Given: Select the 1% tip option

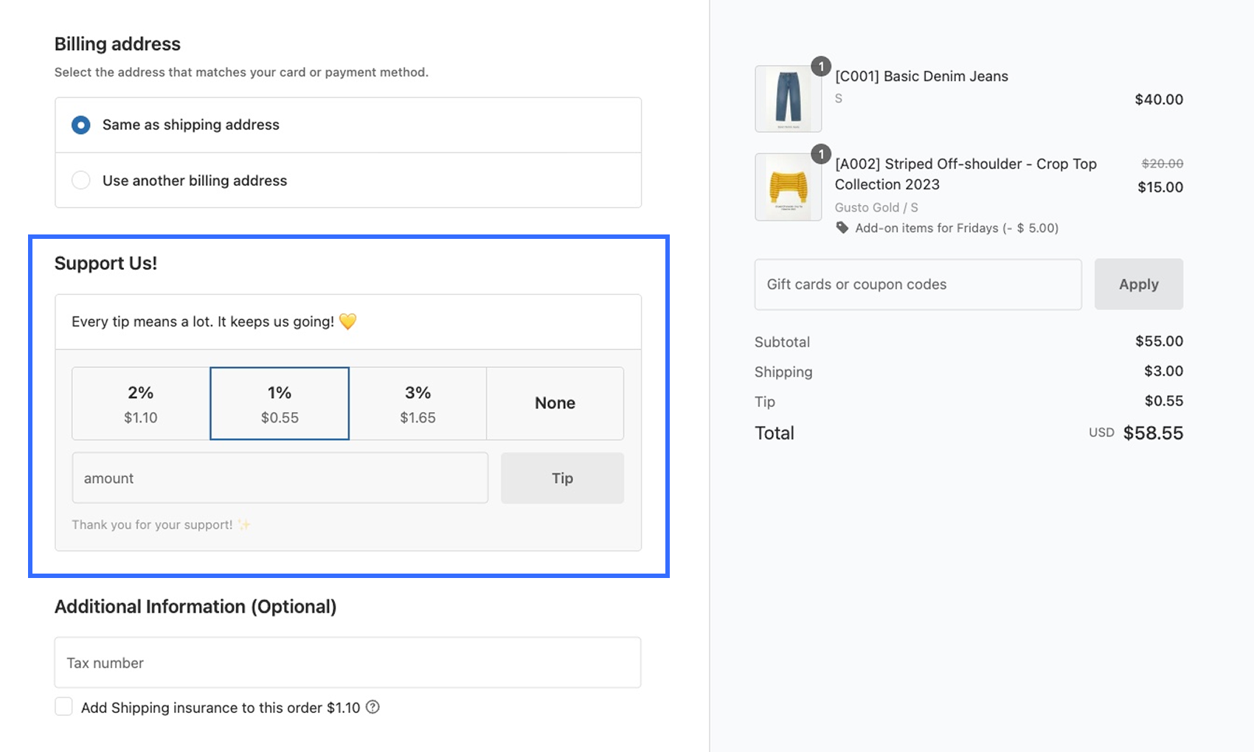Looking at the screenshot, I should [x=280, y=403].
